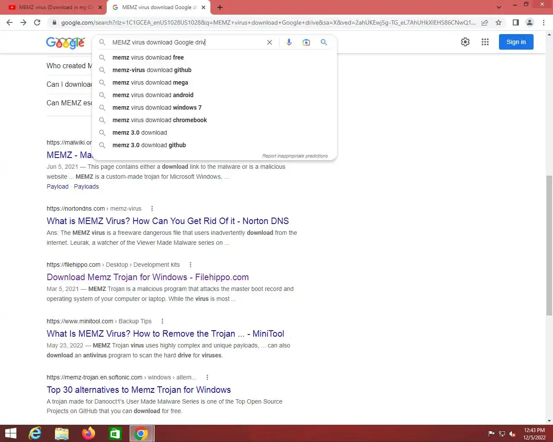Open the tab search dropdown arrow
Image resolution: width=553 pixels, height=442 pixels.
pos(499,7)
